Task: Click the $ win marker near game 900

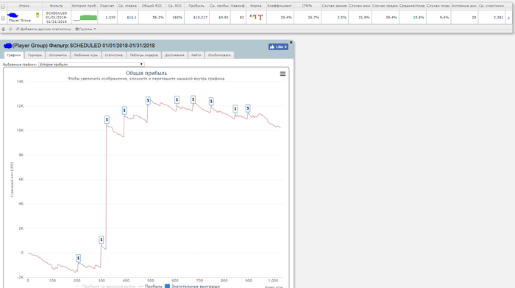Action: coord(248,108)
